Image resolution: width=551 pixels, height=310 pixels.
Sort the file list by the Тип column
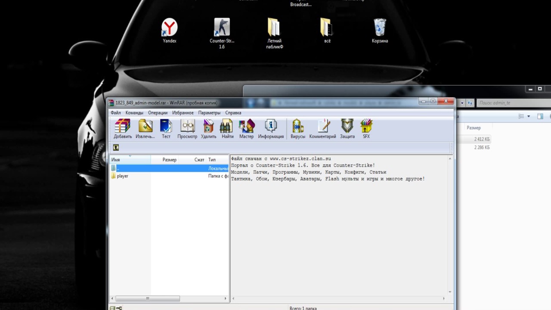coord(217,160)
